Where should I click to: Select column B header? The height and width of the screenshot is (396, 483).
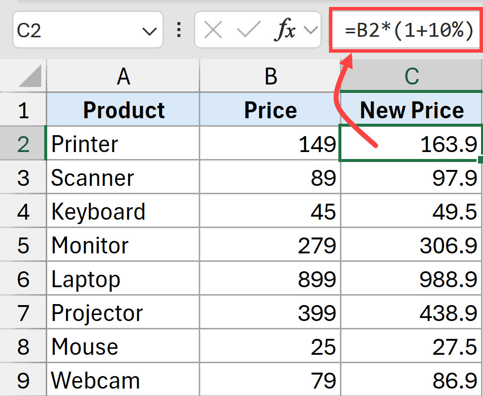point(270,76)
